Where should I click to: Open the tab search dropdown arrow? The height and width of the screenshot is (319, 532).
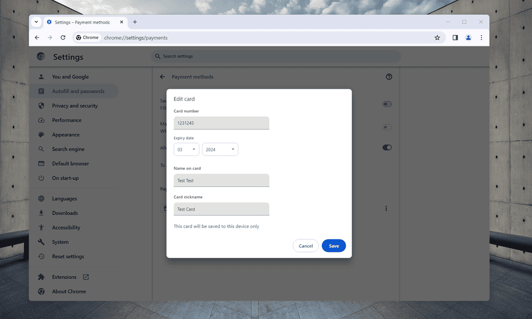[36, 22]
